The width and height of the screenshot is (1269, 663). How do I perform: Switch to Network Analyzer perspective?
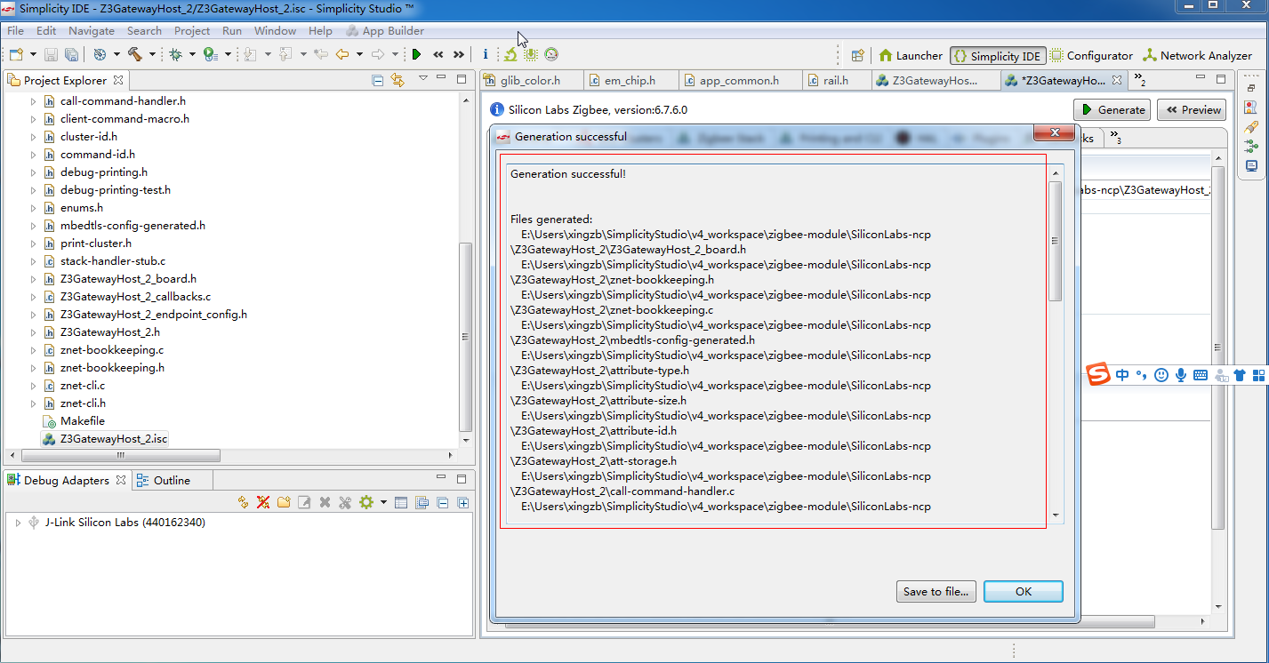pyautogui.click(x=1197, y=55)
